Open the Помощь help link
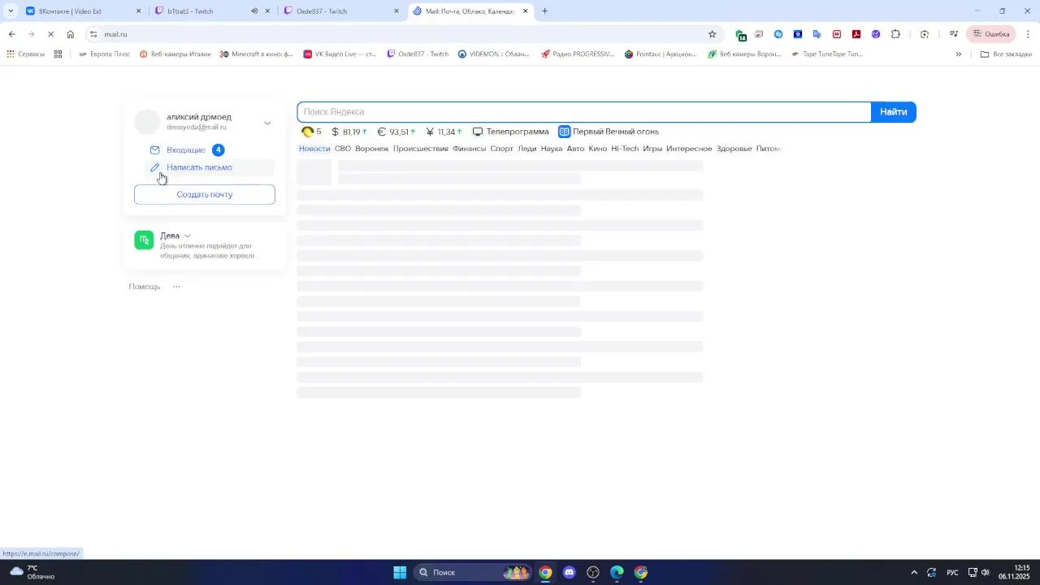Viewport: 1040px width, 585px height. pyautogui.click(x=145, y=287)
